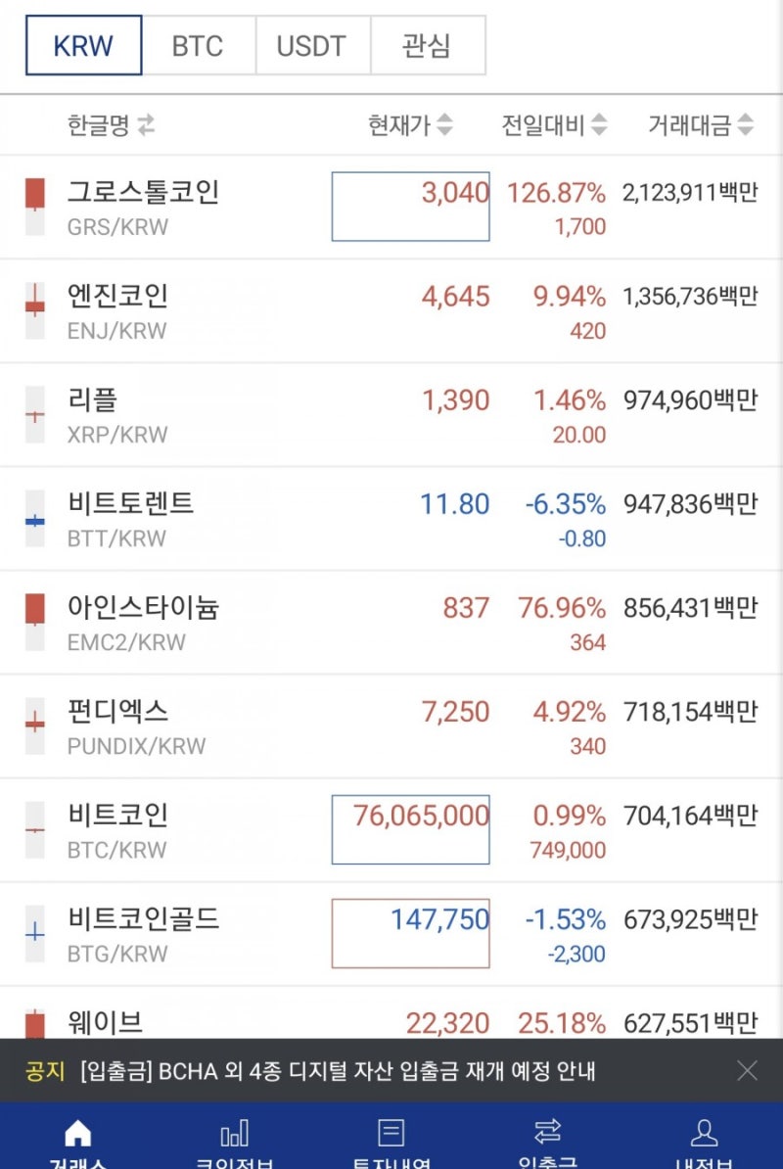Open the 관심 watchlist tab
783x1169 pixels.
427,45
